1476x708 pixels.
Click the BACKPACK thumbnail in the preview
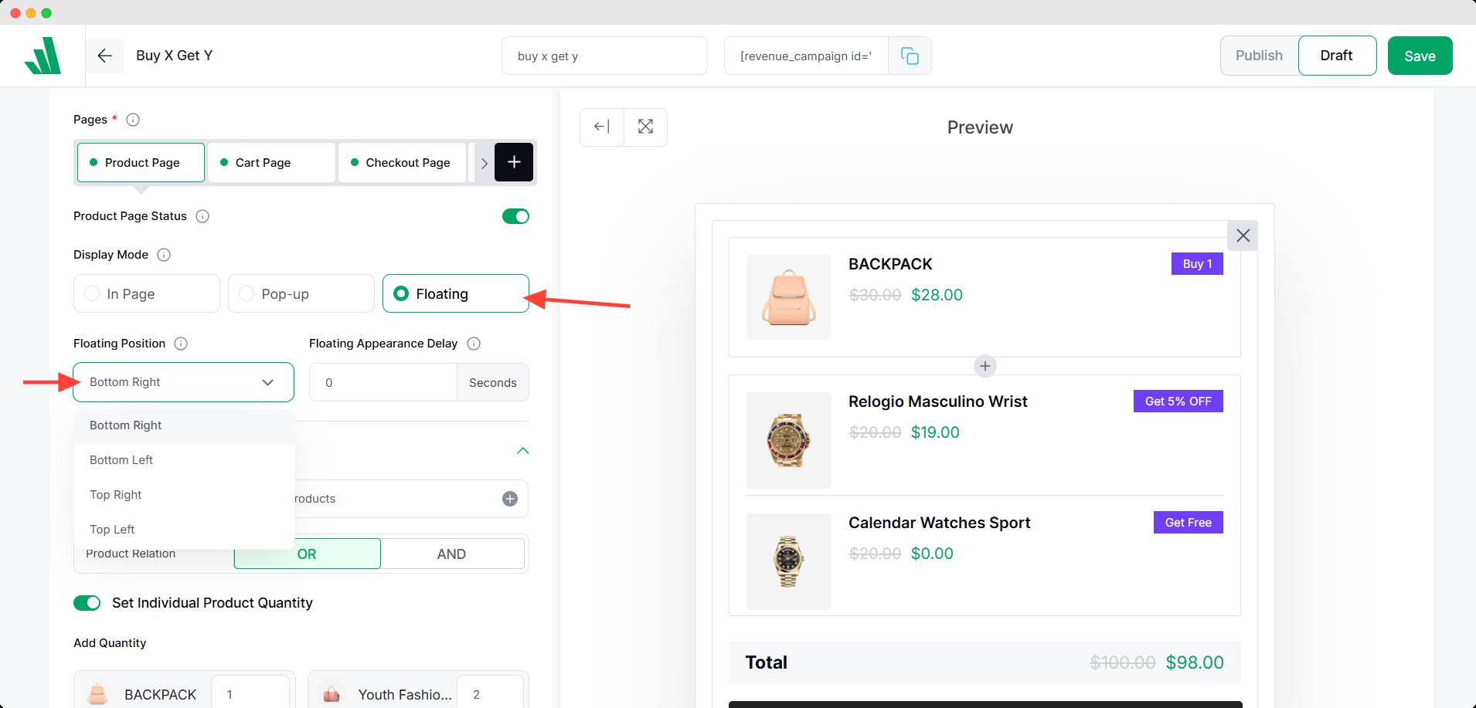tap(789, 297)
